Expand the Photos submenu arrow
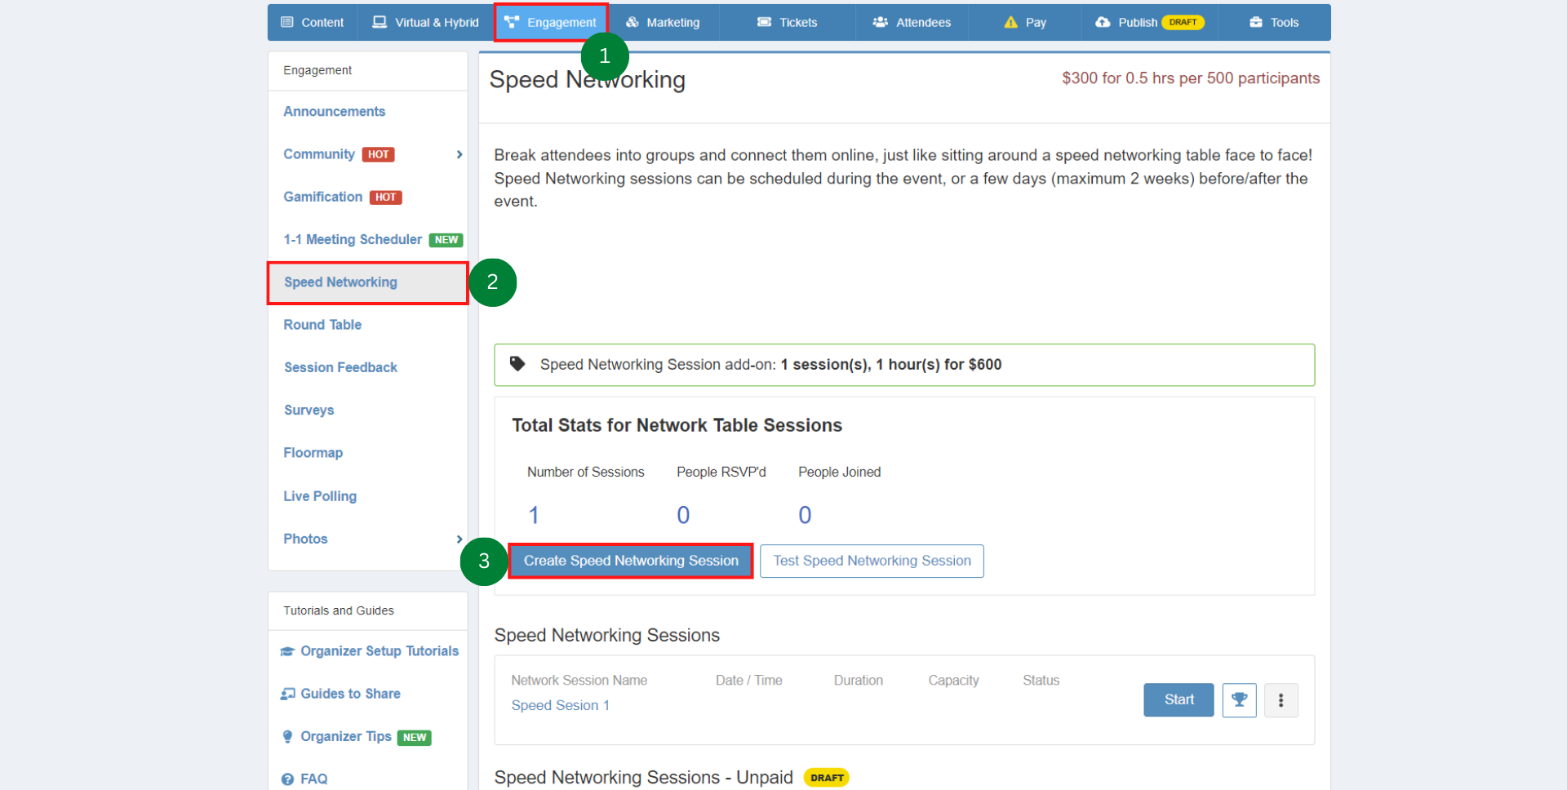Viewport: 1567px width, 790px height. pyautogui.click(x=459, y=539)
